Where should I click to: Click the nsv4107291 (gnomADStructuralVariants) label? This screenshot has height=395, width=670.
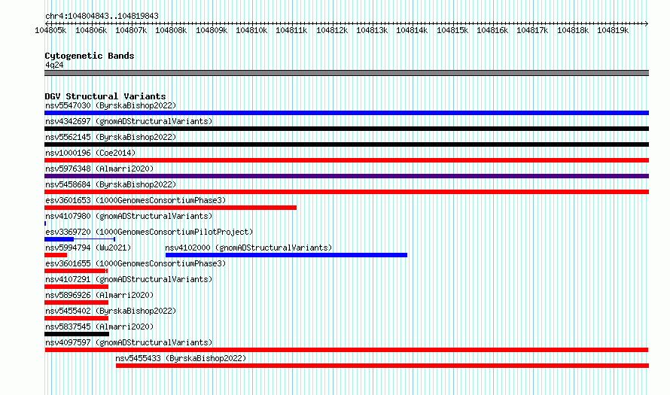129,279
